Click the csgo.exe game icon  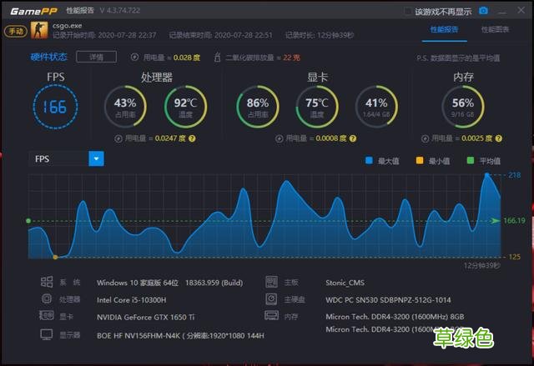pos(39,30)
